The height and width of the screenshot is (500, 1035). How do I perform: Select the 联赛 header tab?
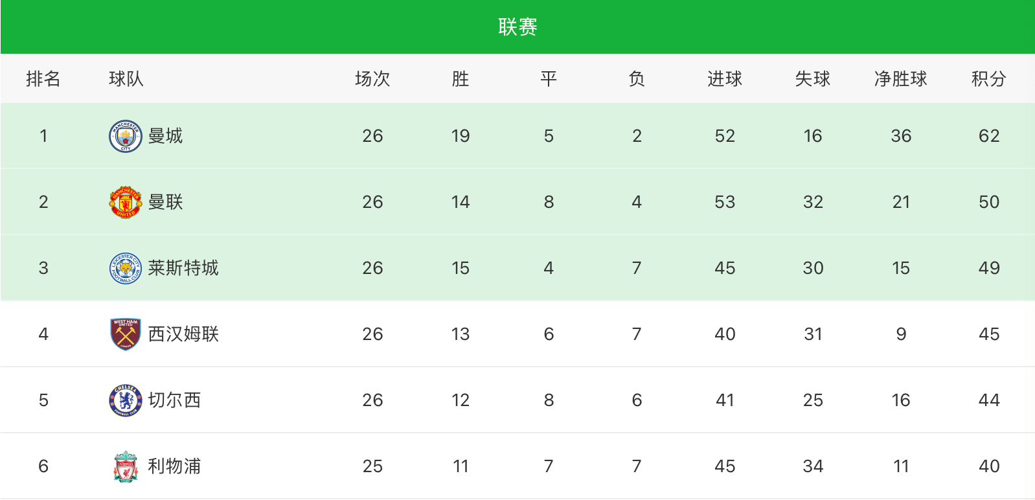tap(517, 27)
